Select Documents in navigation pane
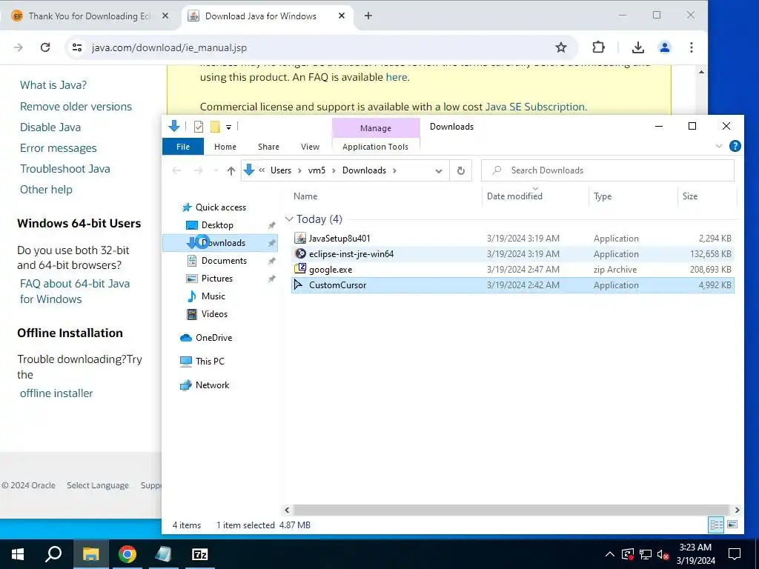 [224, 260]
